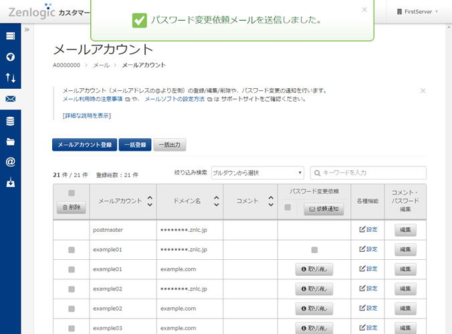
Task: Open the @ symbol sidebar icon
Action: tap(11, 162)
